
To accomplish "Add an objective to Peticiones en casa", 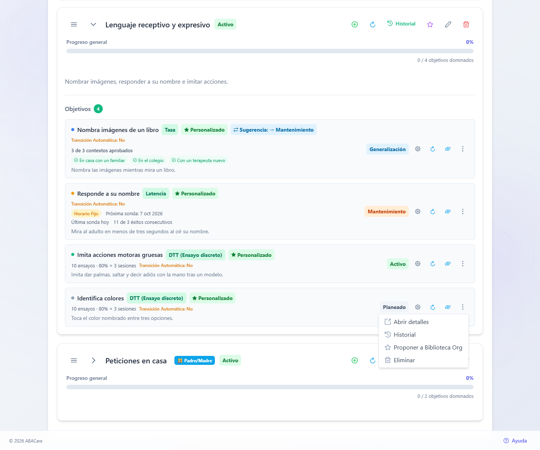I will point(355,360).
